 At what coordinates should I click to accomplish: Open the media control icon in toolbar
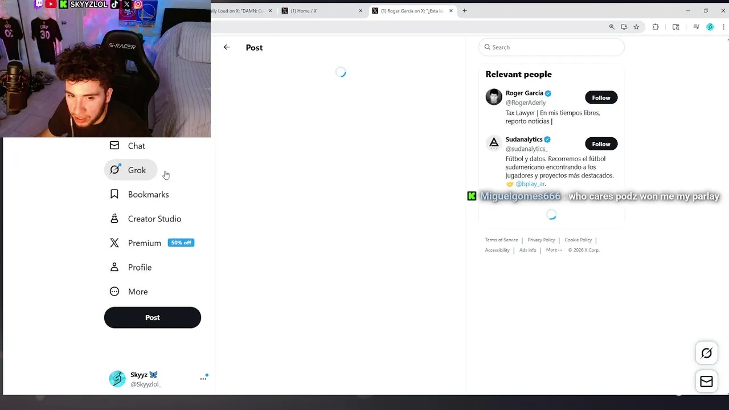[696, 27]
